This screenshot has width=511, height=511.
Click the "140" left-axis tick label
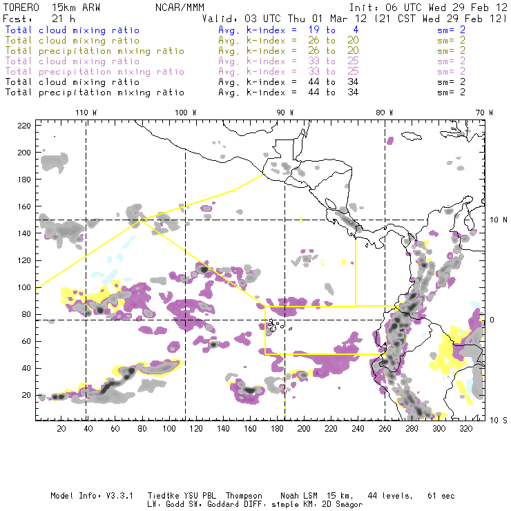pos(24,233)
